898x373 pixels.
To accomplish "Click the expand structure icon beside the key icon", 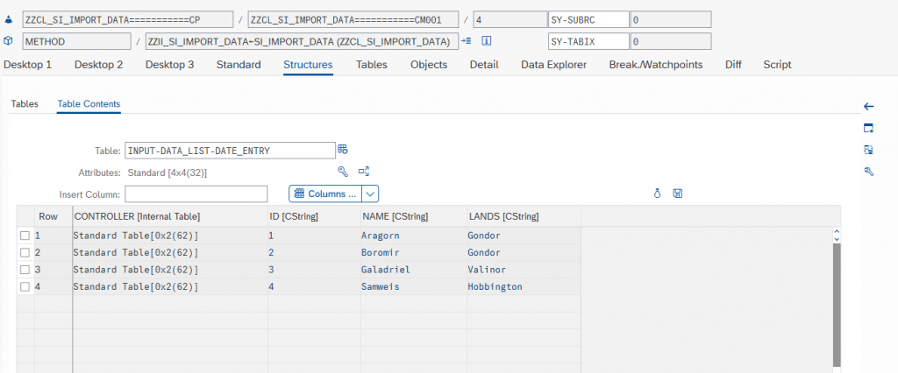I will point(364,171).
